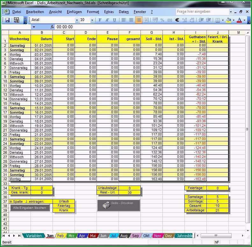This screenshot has height=247, width=252.
Task: Switch to the Dez sheet tab
Action: pyautogui.click(x=169, y=236)
